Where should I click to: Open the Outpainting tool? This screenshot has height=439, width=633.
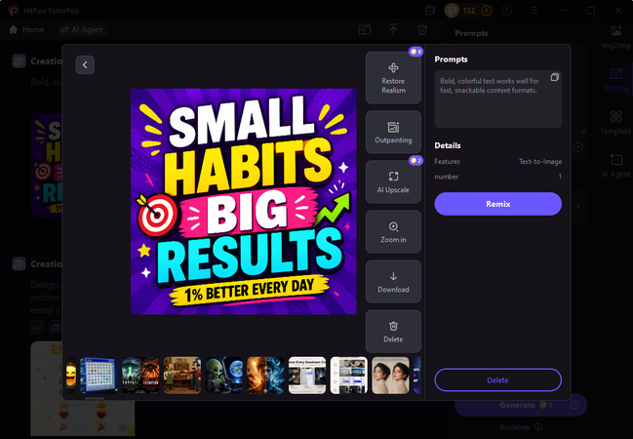point(393,132)
